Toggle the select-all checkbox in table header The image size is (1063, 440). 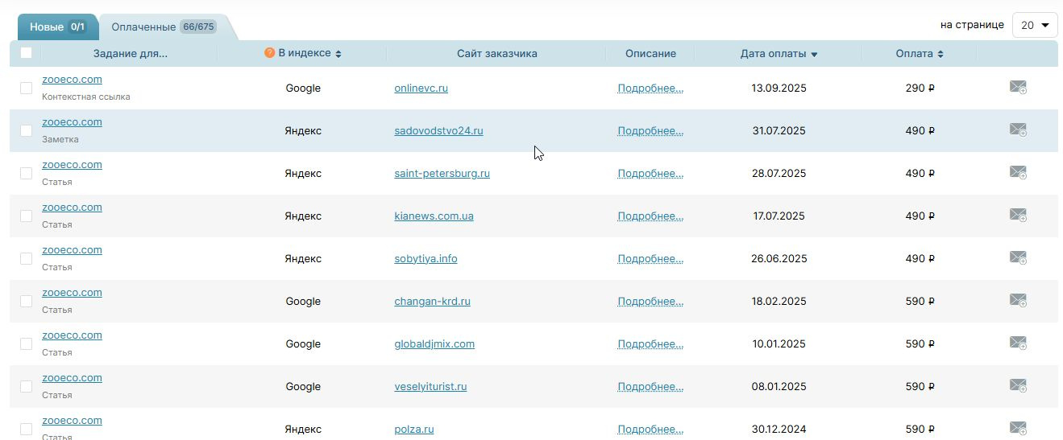(26, 53)
